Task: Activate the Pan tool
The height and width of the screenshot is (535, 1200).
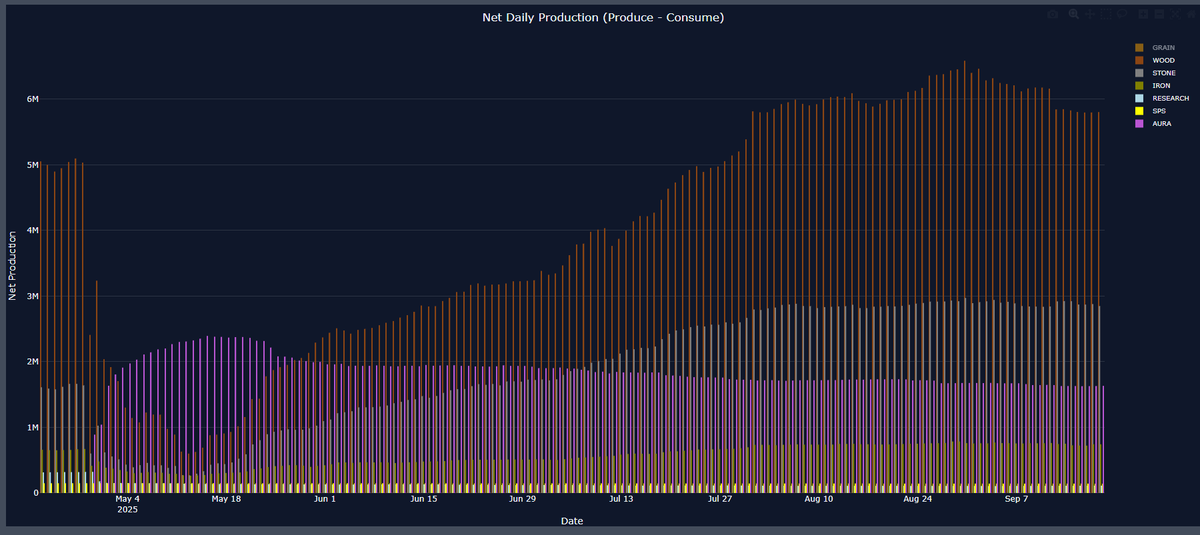Action: pyautogui.click(x=1090, y=14)
